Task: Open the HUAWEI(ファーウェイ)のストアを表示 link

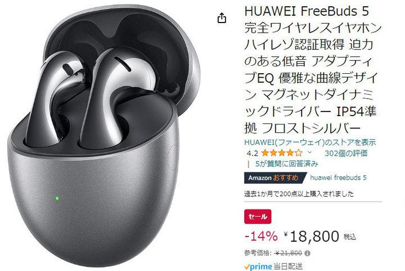Action: pyautogui.click(x=310, y=142)
